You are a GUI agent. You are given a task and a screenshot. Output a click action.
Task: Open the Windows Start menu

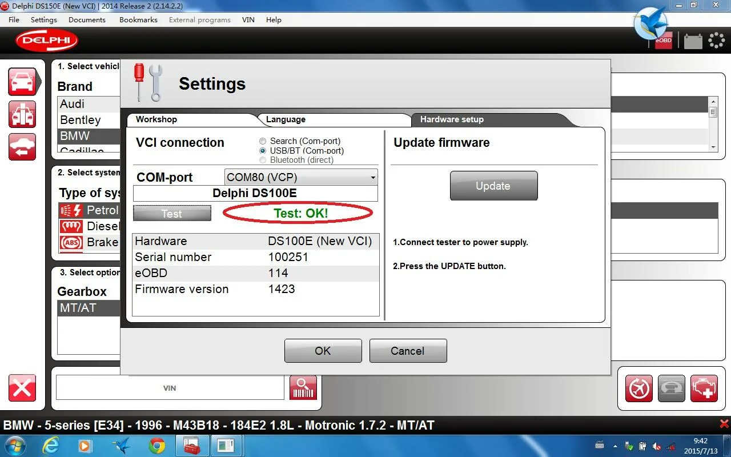coord(15,445)
